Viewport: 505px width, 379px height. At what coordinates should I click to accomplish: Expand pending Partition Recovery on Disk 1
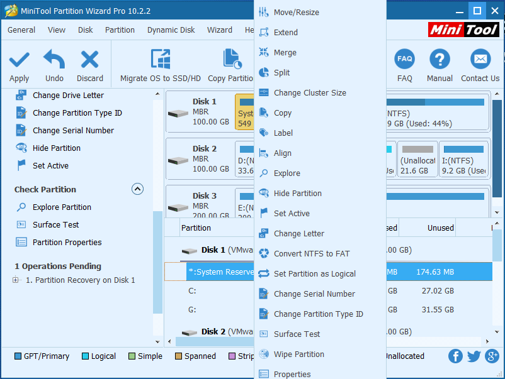point(16,280)
